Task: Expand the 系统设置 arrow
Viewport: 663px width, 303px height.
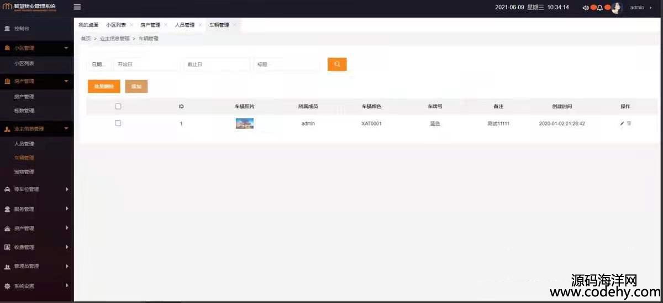Action: [67, 285]
